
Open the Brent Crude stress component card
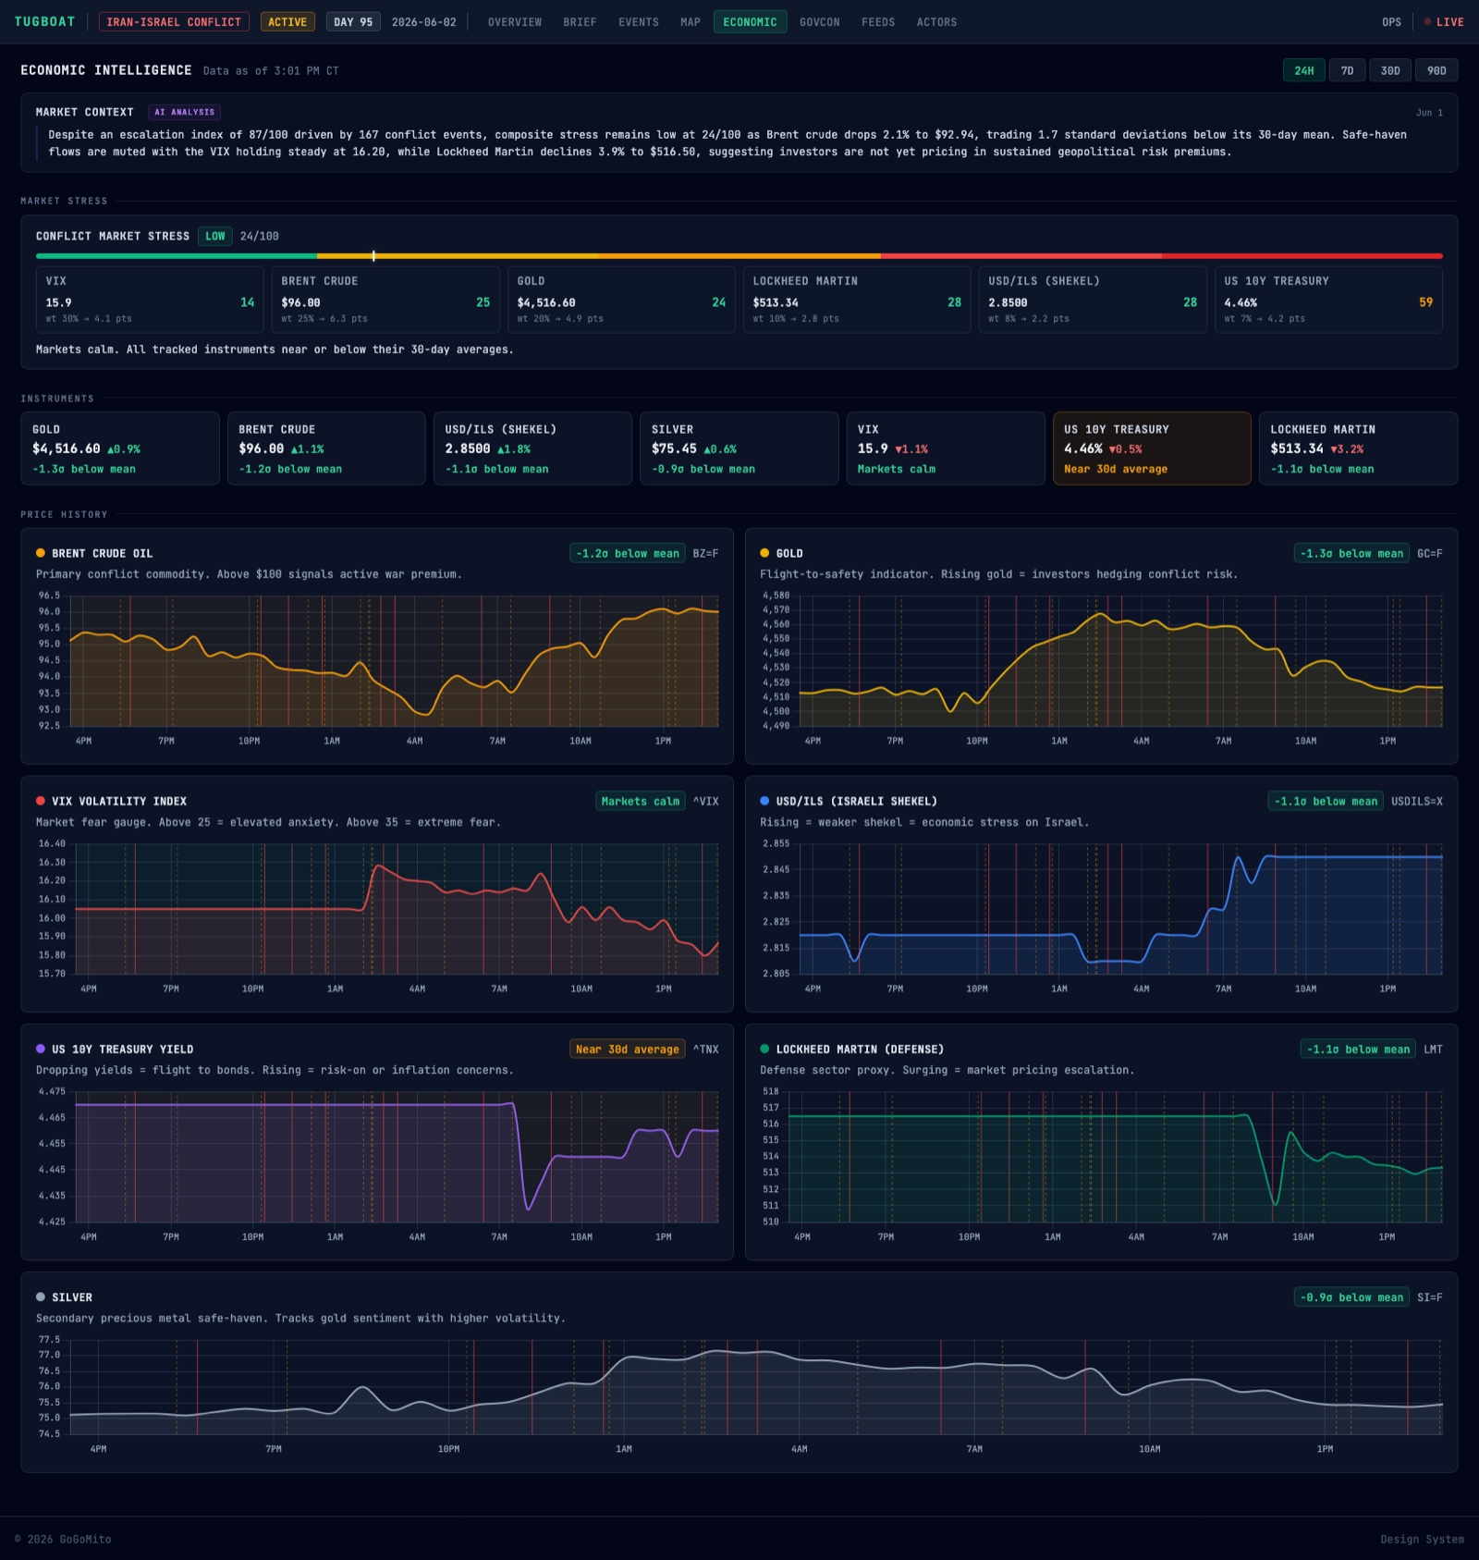[385, 300]
